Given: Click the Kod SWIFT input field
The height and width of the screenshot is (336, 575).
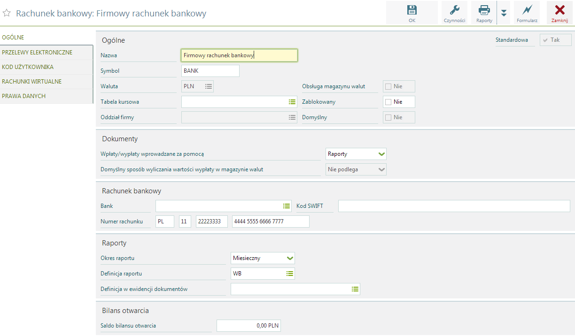Looking at the screenshot, I should 454,206.
